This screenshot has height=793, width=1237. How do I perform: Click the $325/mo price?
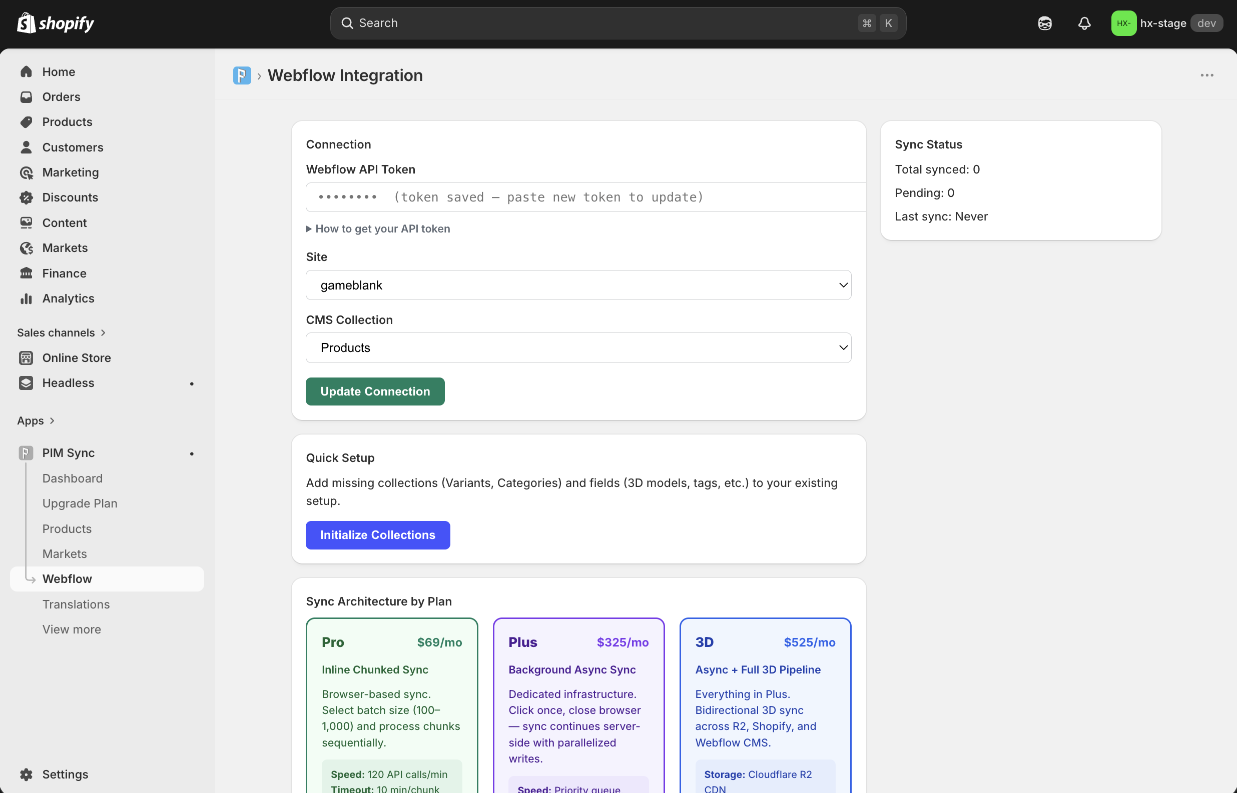(x=623, y=642)
